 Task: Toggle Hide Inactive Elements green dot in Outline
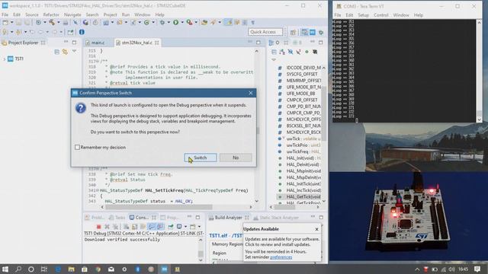tap(307, 52)
